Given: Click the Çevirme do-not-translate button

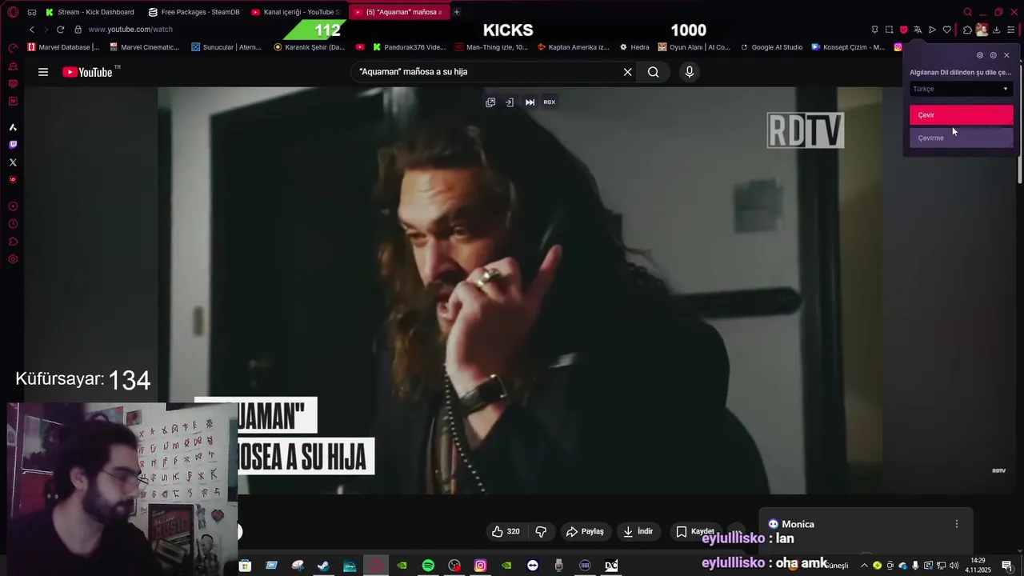Looking at the screenshot, I should point(961,138).
